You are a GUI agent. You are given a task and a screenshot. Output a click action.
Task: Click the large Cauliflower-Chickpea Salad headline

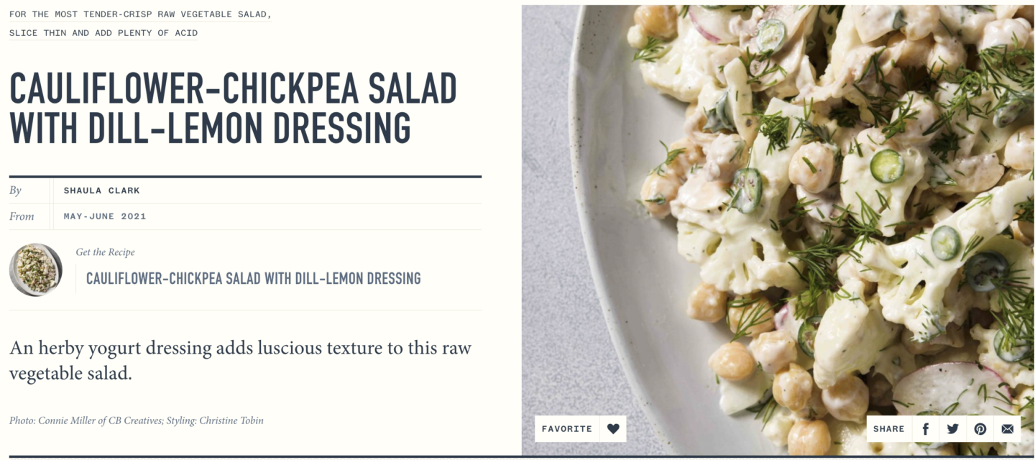click(x=234, y=109)
